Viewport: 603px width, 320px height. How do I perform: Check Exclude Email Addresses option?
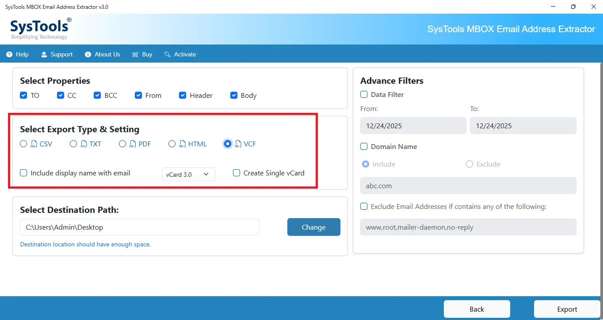(x=364, y=206)
